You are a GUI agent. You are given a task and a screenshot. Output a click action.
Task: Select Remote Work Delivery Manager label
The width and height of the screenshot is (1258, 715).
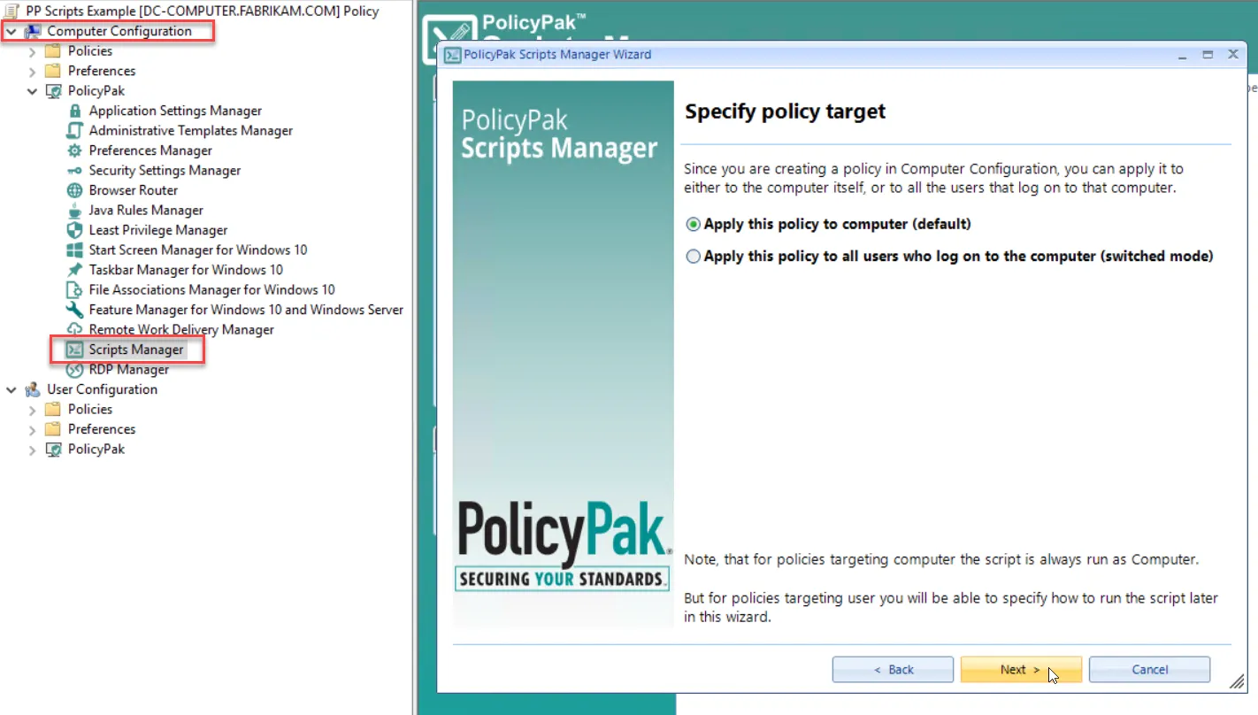(x=181, y=329)
